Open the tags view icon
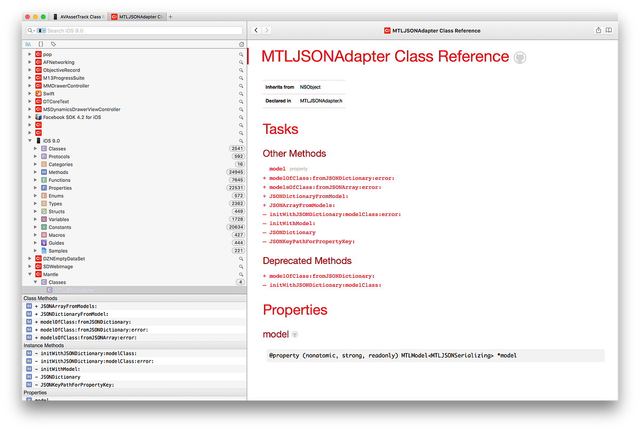This screenshot has width=640, height=432. click(x=53, y=44)
